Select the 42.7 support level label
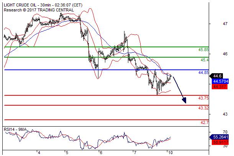 205,122
